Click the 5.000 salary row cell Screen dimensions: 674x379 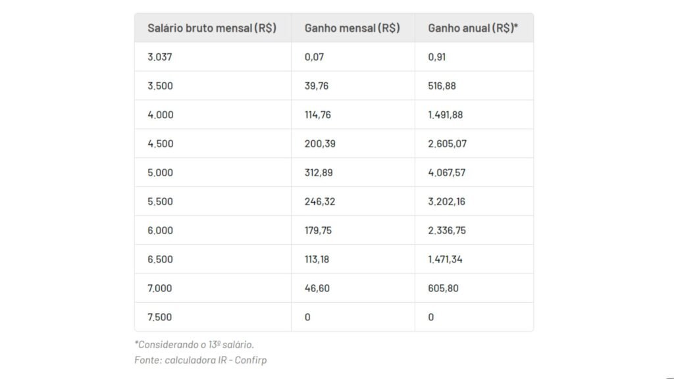point(161,172)
